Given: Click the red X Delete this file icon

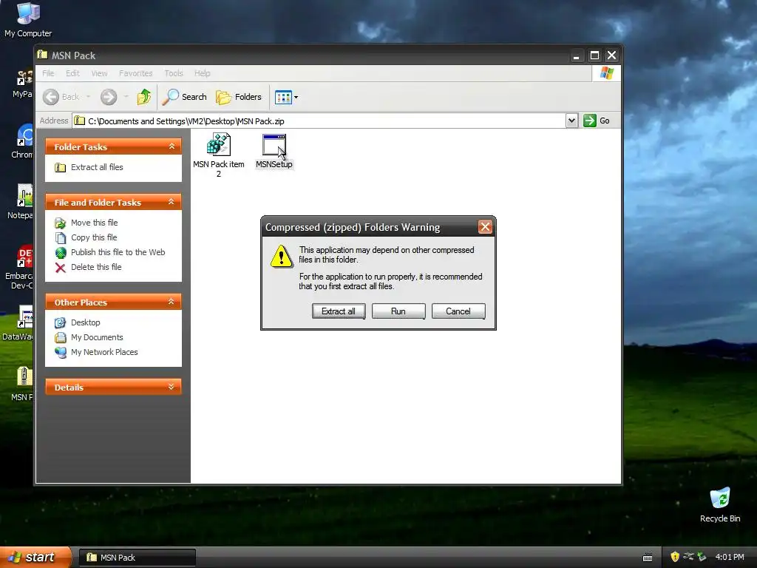Looking at the screenshot, I should click(61, 268).
